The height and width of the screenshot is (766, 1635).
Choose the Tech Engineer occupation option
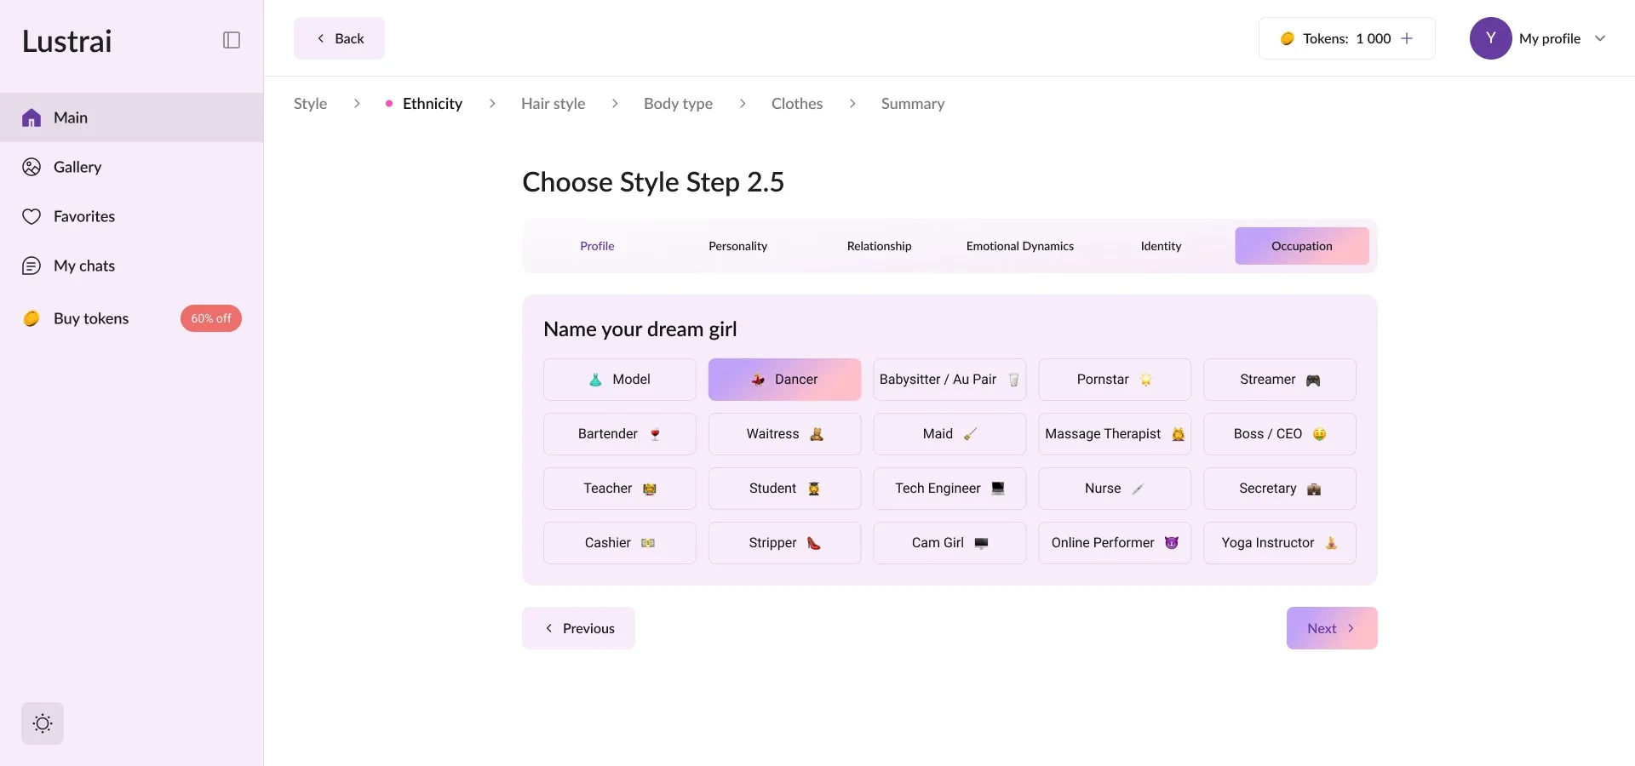pyautogui.click(x=949, y=489)
